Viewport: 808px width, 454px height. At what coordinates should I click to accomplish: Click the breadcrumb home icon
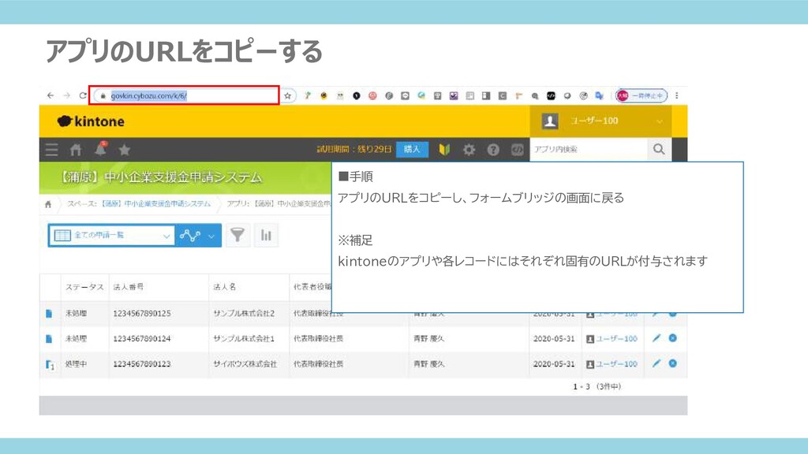point(48,204)
